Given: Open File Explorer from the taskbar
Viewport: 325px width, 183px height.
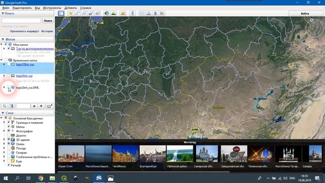Looking at the screenshot, I should 52,178.
